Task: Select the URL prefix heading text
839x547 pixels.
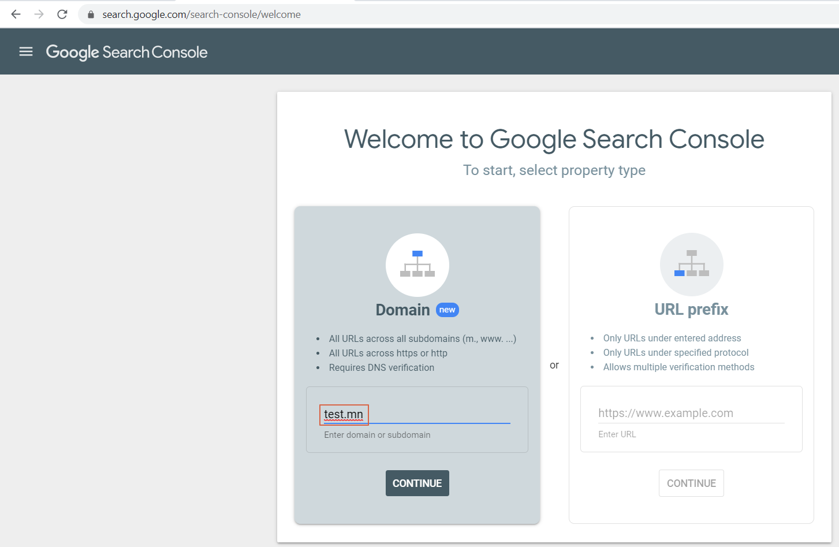Action: [x=691, y=310]
